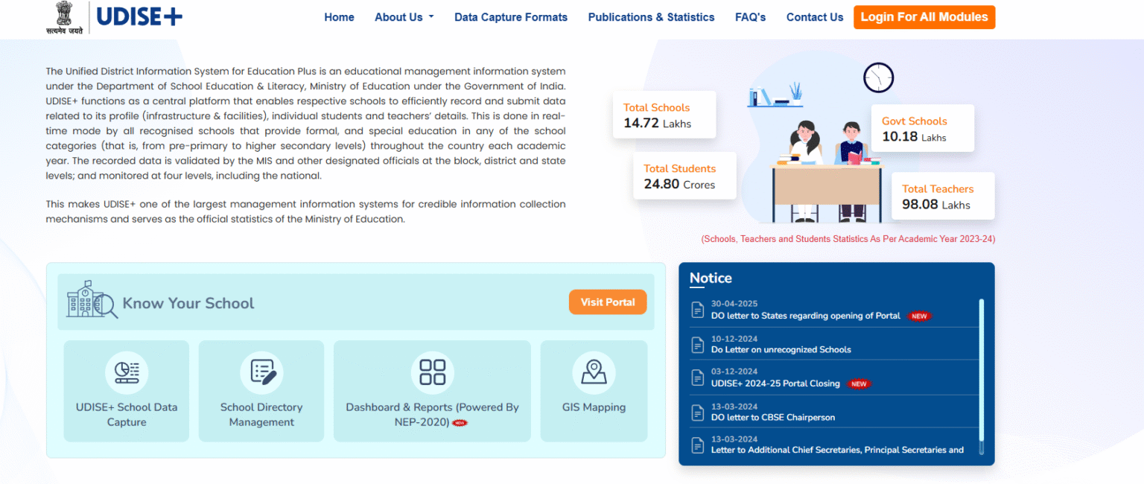Click the national emblem icon
The height and width of the screenshot is (484, 1144).
(x=64, y=15)
